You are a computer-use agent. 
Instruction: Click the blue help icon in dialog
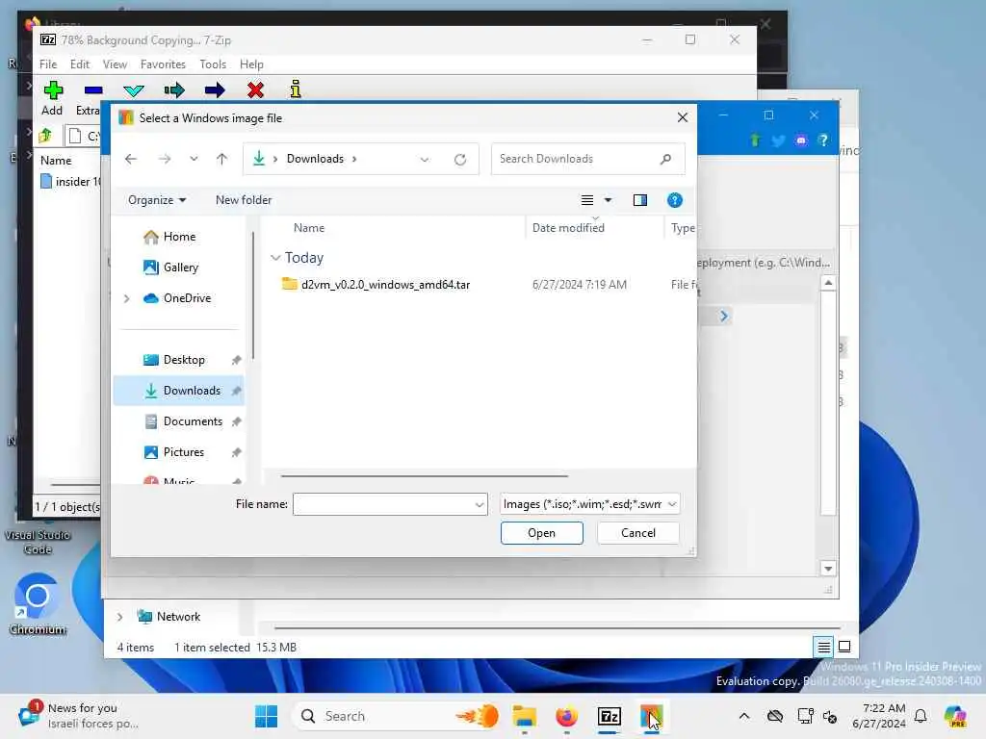[x=675, y=200]
